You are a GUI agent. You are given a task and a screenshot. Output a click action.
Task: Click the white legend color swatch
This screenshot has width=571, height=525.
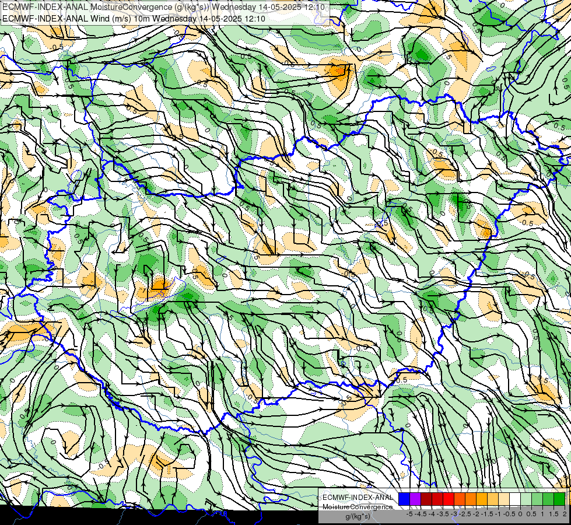click(x=515, y=499)
